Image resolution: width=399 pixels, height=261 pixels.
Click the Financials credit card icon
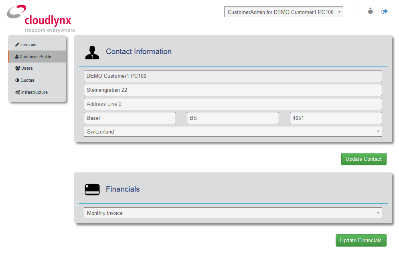pyautogui.click(x=92, y=190)
